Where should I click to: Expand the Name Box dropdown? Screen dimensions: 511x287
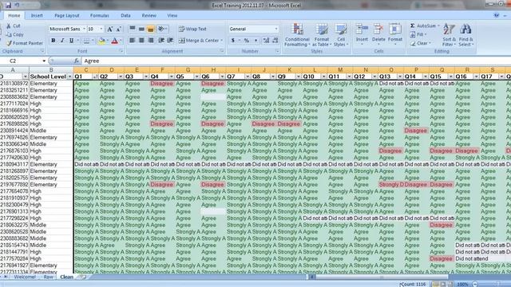tap(44, 61)
